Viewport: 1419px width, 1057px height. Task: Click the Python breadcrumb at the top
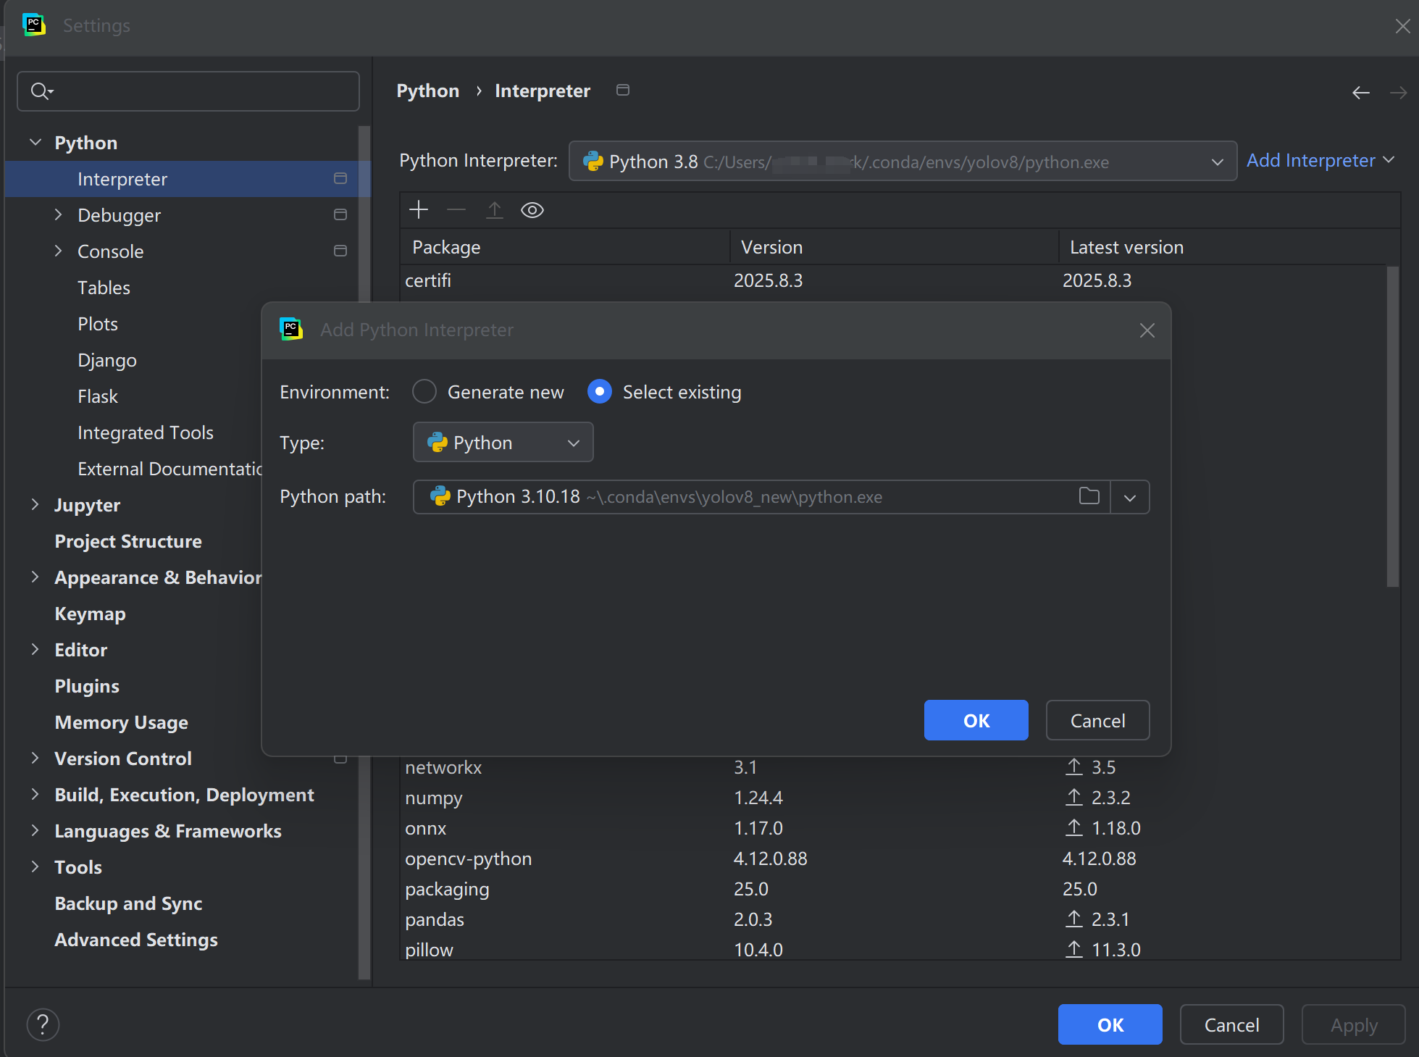(x=427, y=91)
